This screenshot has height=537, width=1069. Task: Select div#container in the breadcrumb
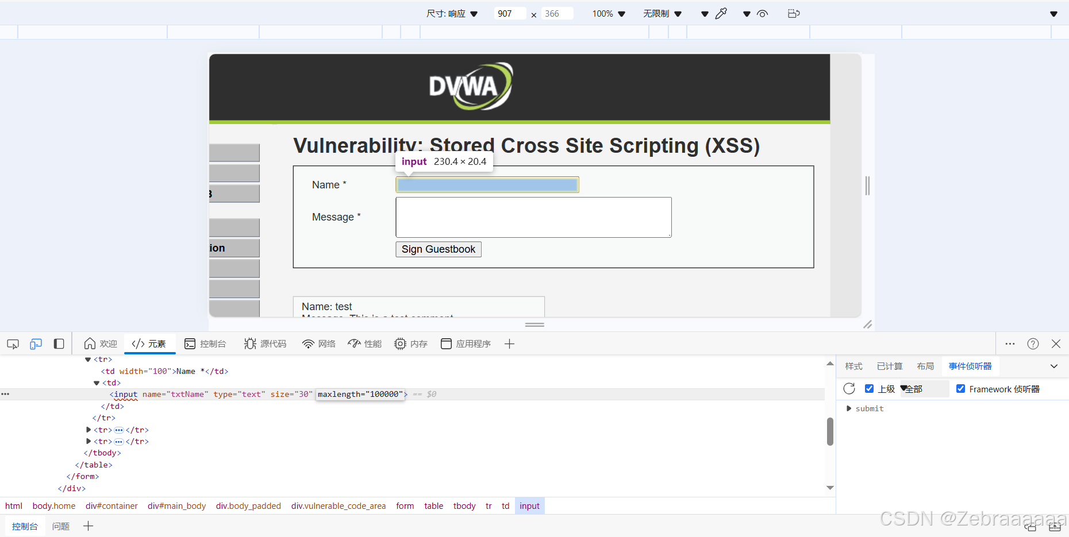coord(111,506)
